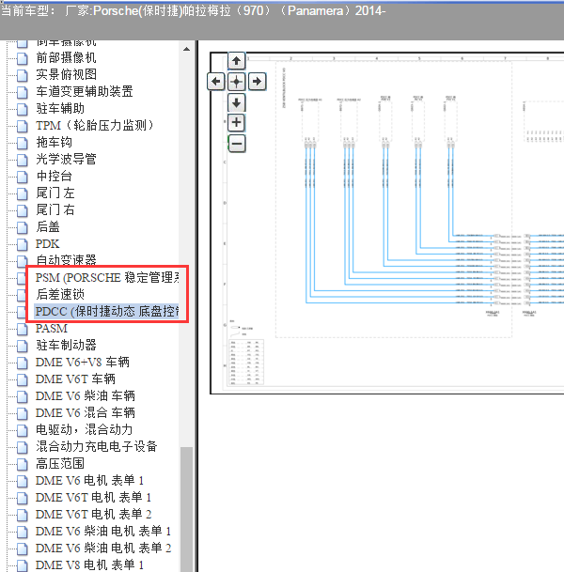This screenshot has height=572, width=564.
Task: Open DME V6 柴油 电机 表单 1
Action: click(x=103, y=532)
